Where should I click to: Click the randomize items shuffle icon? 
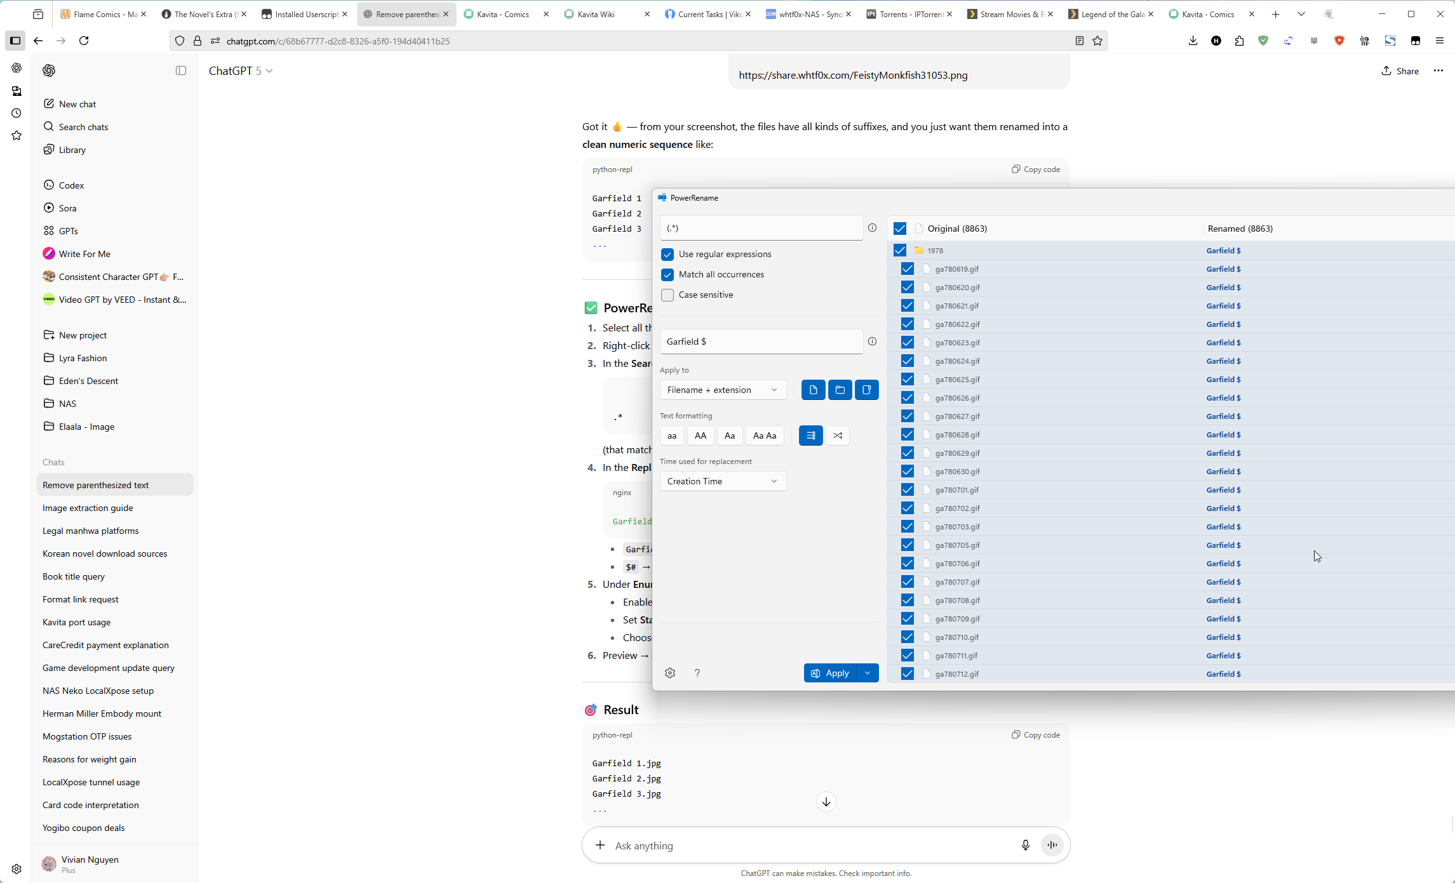838,435
